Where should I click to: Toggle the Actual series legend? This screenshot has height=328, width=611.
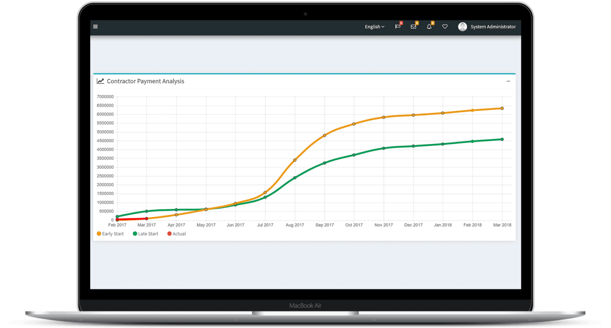coord(177,234)
